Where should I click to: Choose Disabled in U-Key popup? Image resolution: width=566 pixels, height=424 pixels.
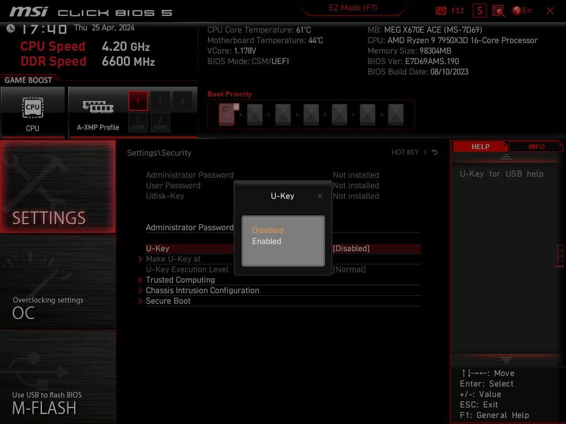[x=268, y=230]
